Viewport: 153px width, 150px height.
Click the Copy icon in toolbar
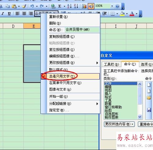pos(8,6)
